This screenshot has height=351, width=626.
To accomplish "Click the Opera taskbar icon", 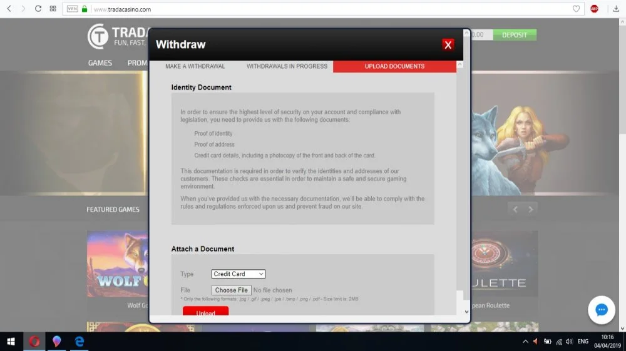I will click(34, 342).
